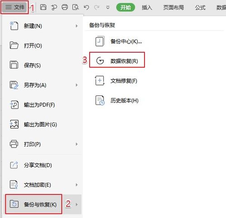Switch to the 插入 ribbon tab
Screen dimensions: 226x218
point(147,7)
